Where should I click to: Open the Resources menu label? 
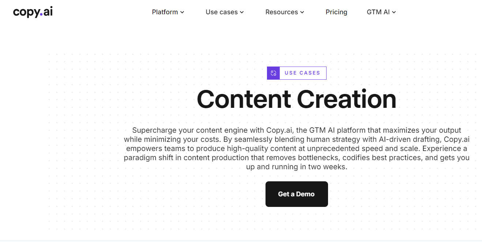pos(282,12)
